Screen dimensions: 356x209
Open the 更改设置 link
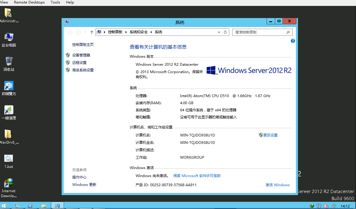270,135
